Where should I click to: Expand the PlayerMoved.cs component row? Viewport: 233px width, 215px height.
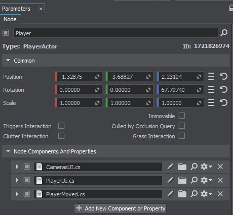pos(17,194)
